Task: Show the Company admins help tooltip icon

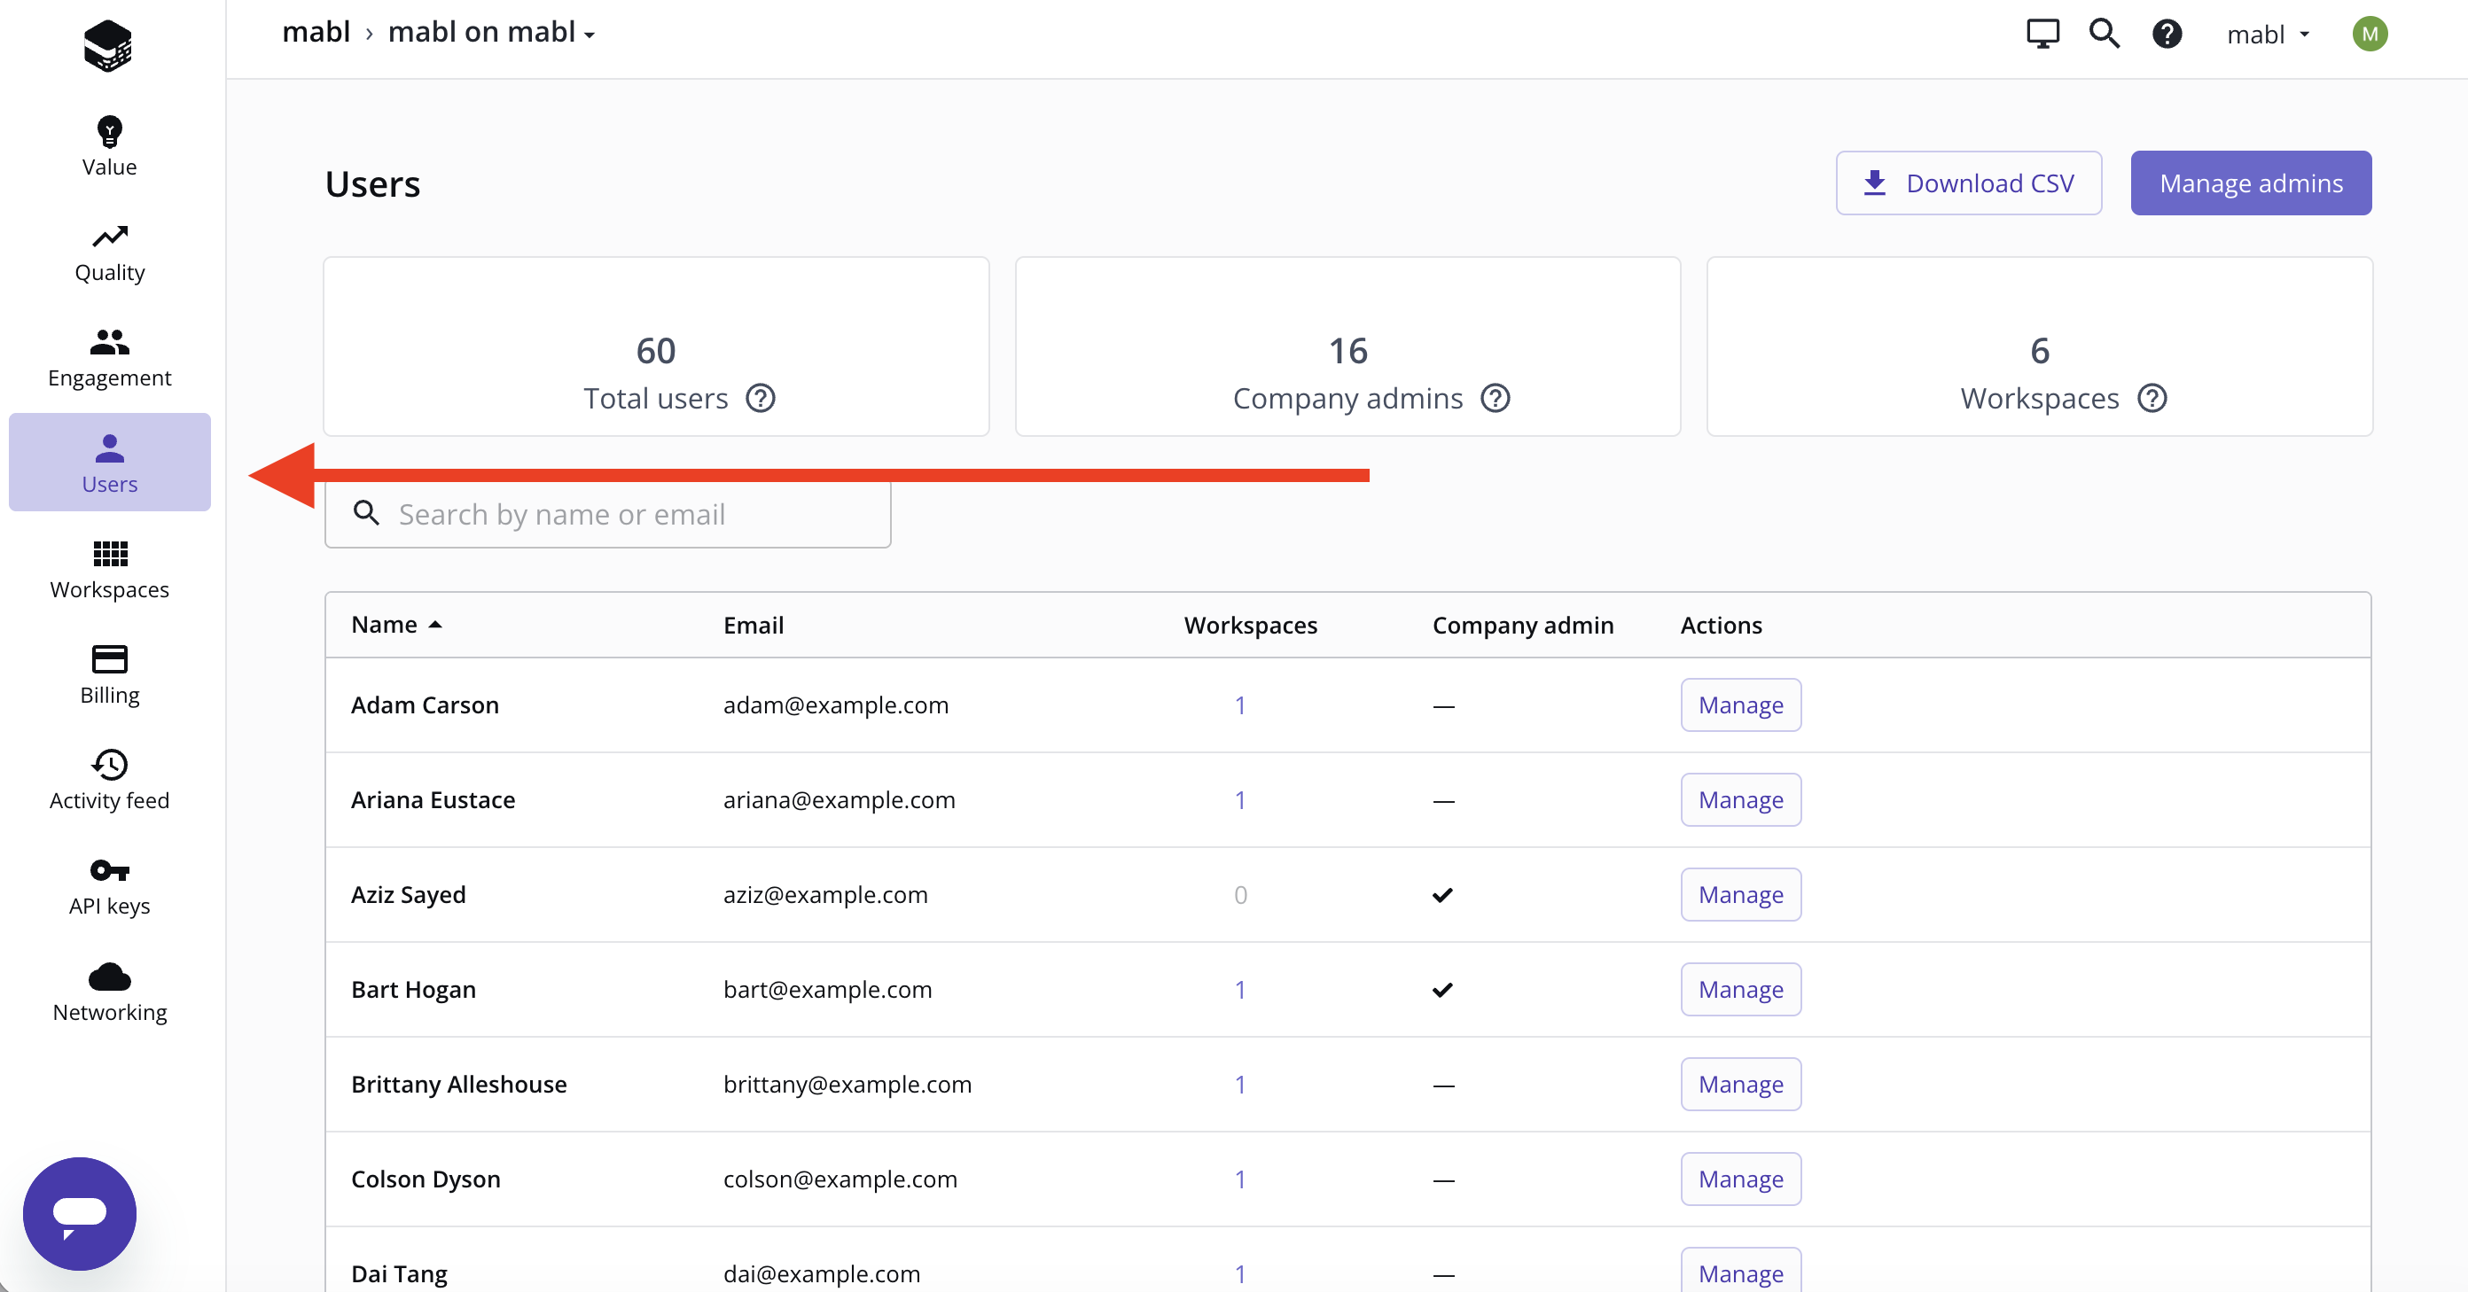Action: (x=1496, y=399)
